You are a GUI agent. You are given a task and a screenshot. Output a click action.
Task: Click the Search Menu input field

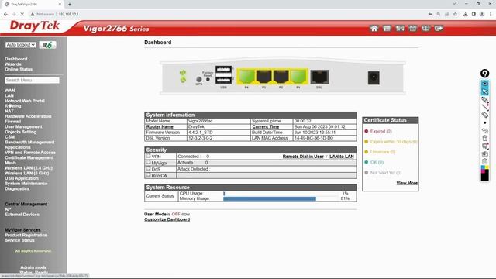pos(32,81)
